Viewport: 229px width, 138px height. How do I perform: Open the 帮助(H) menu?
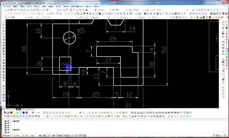pos(97,6)
